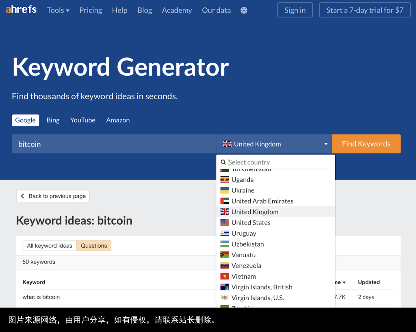This screenshot has width=416, height=332.
Task: Click the Vietnam flag icon in the list
Action: tap(225, 276)
